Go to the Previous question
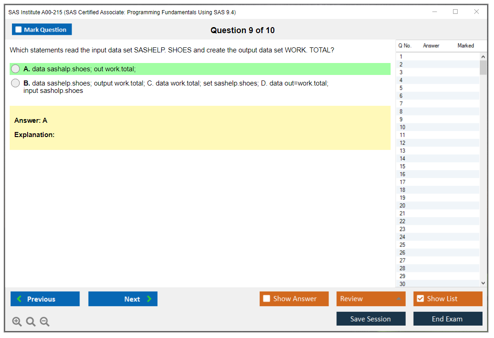Image resolution: width=494 pixels, height=338 pixels. click(x=45, y=299)
